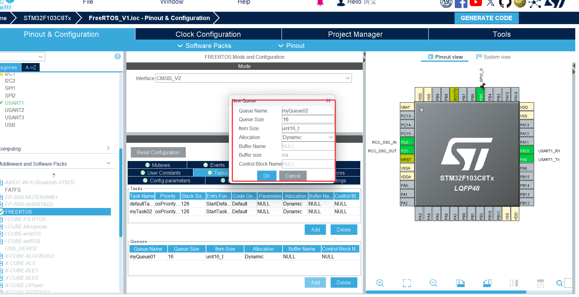Open the Config parameters tab

point(166,180)
